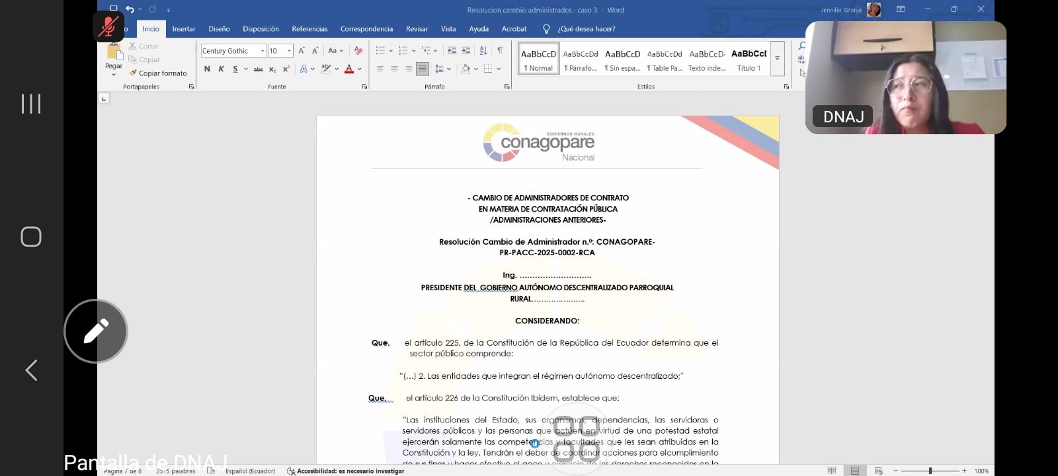Click Accesibilidad status bar message

[350, 471]
